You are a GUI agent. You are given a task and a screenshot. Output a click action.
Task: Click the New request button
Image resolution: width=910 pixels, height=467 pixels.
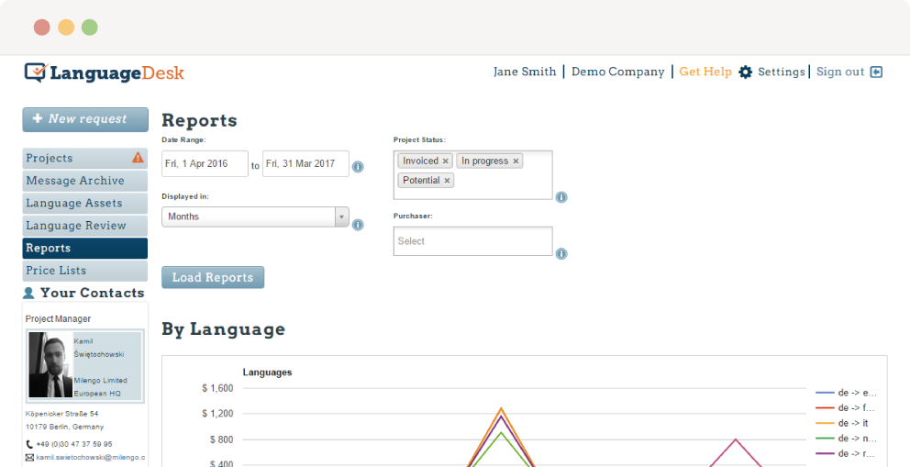point(85,119)
